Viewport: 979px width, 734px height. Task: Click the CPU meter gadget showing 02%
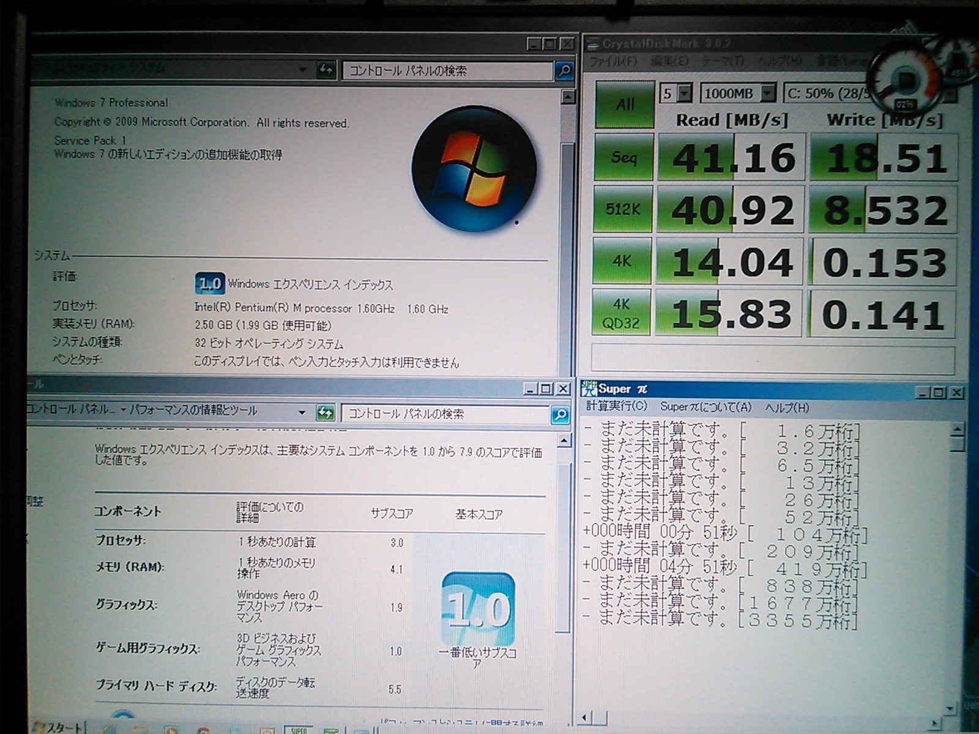pyautogui.click(x=904, y=80)
